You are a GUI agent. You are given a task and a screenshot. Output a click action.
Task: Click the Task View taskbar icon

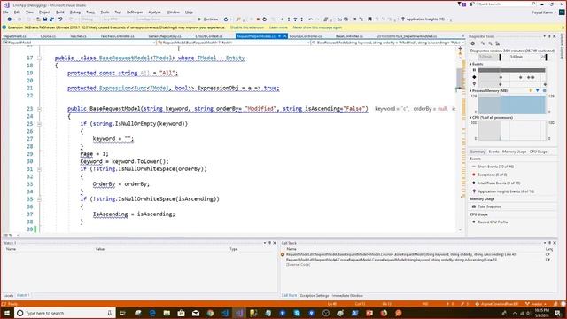(122, 313)
